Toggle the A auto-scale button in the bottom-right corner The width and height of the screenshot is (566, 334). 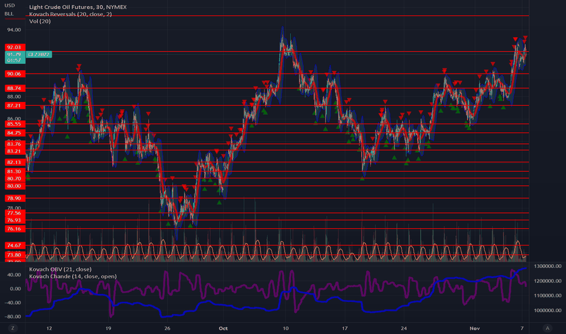click(x=547, y=328)
